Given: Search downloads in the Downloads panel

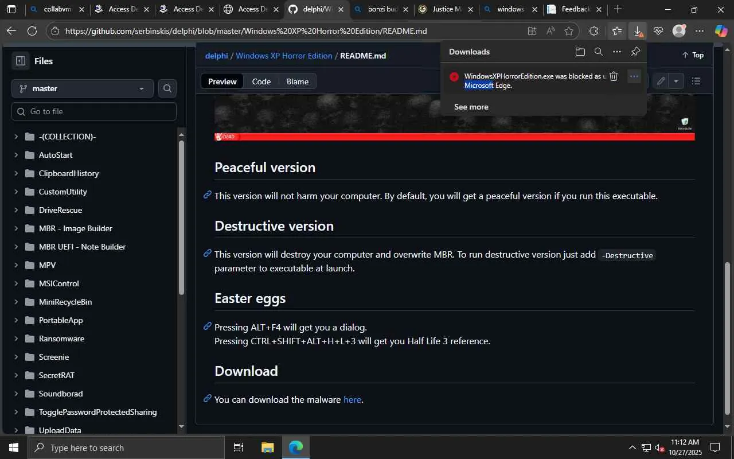Looking at the screenshot, I should (x=599, y=52).
